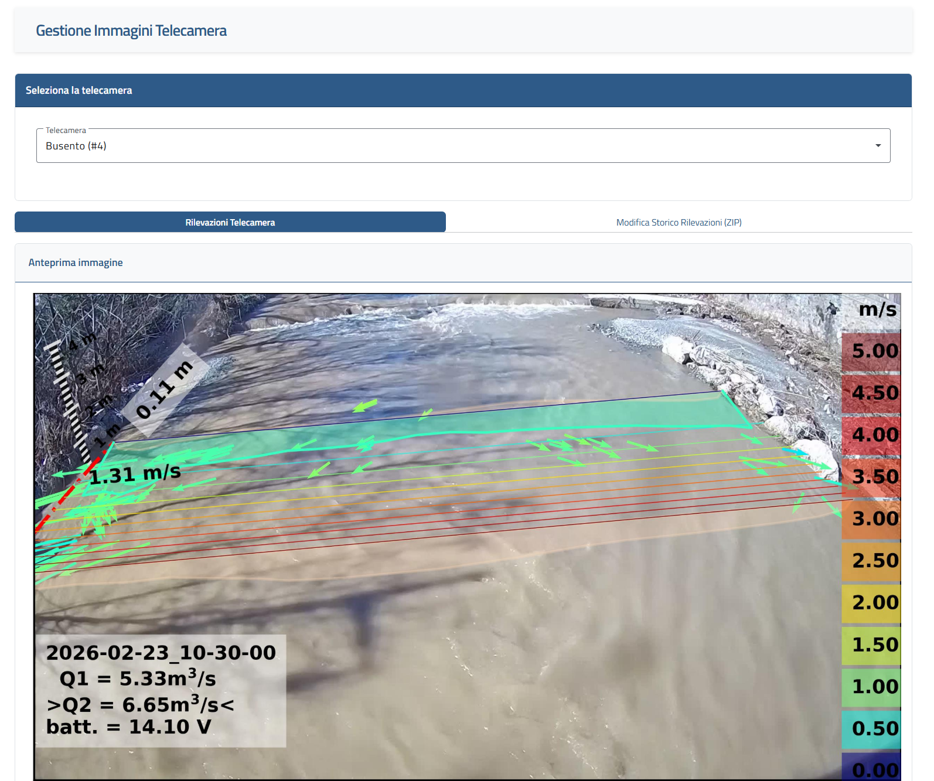This screenshot has height=781, width=934.
Task: Click the 4.00 velocity legend swatch
Action: 871,435
